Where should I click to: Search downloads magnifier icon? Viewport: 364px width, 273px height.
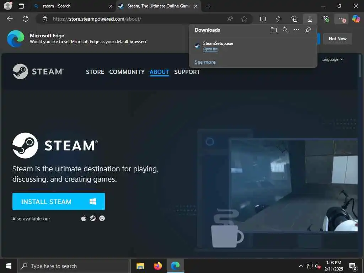pos(285,30)
